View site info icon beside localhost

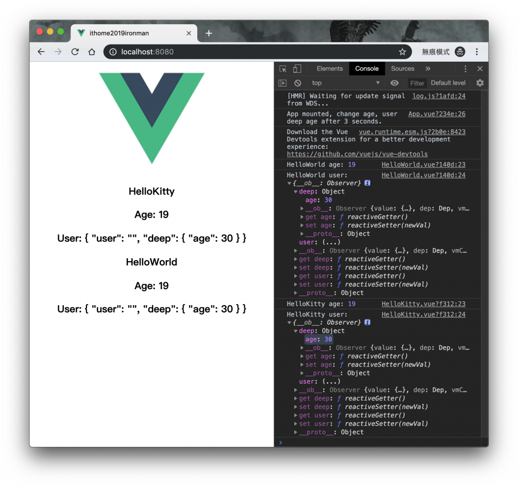point(113,52)
